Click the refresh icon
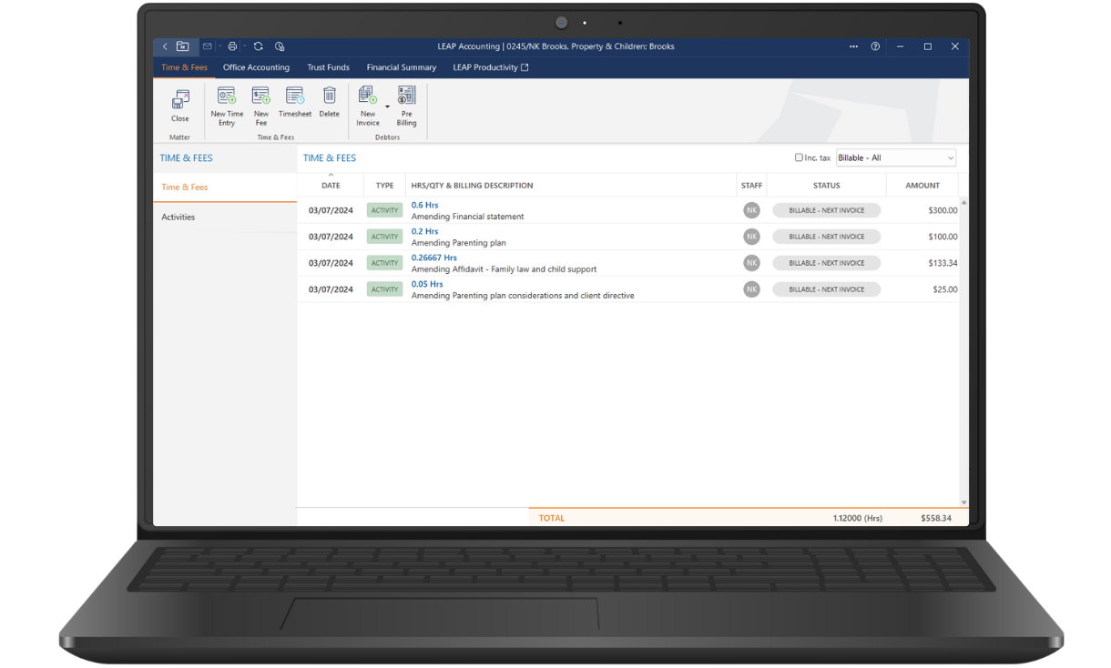 259,46
